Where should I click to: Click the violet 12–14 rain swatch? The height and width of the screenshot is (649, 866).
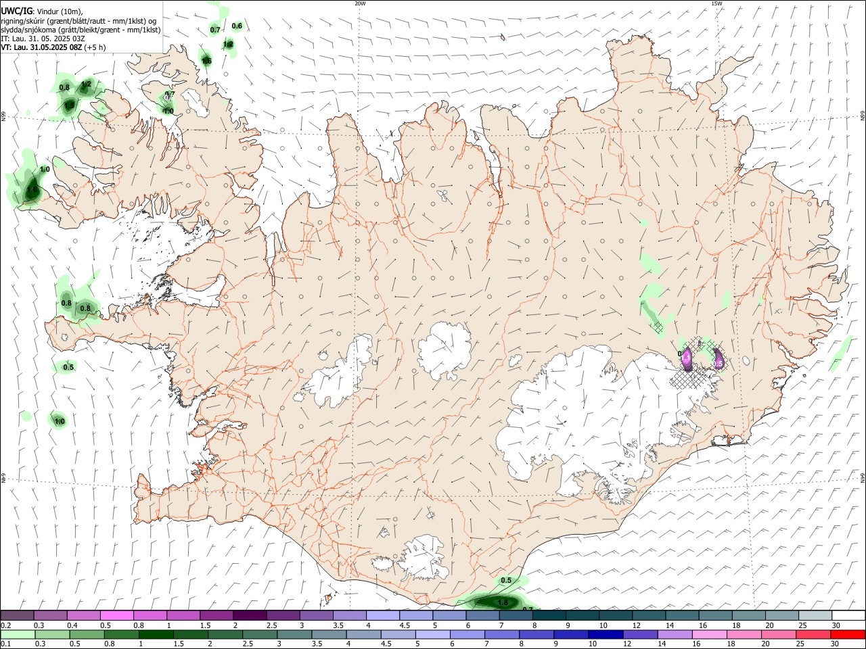639,634
